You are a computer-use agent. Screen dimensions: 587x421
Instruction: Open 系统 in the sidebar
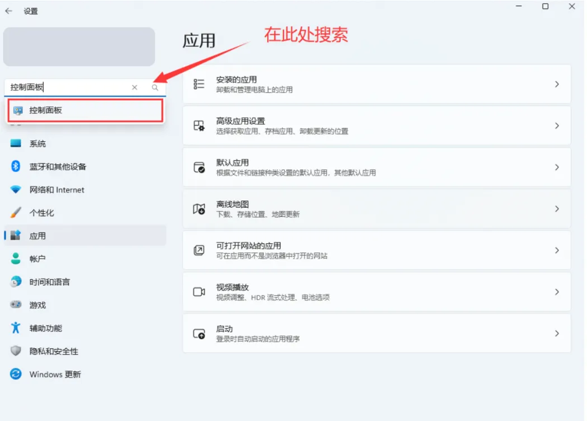[37, 143]
